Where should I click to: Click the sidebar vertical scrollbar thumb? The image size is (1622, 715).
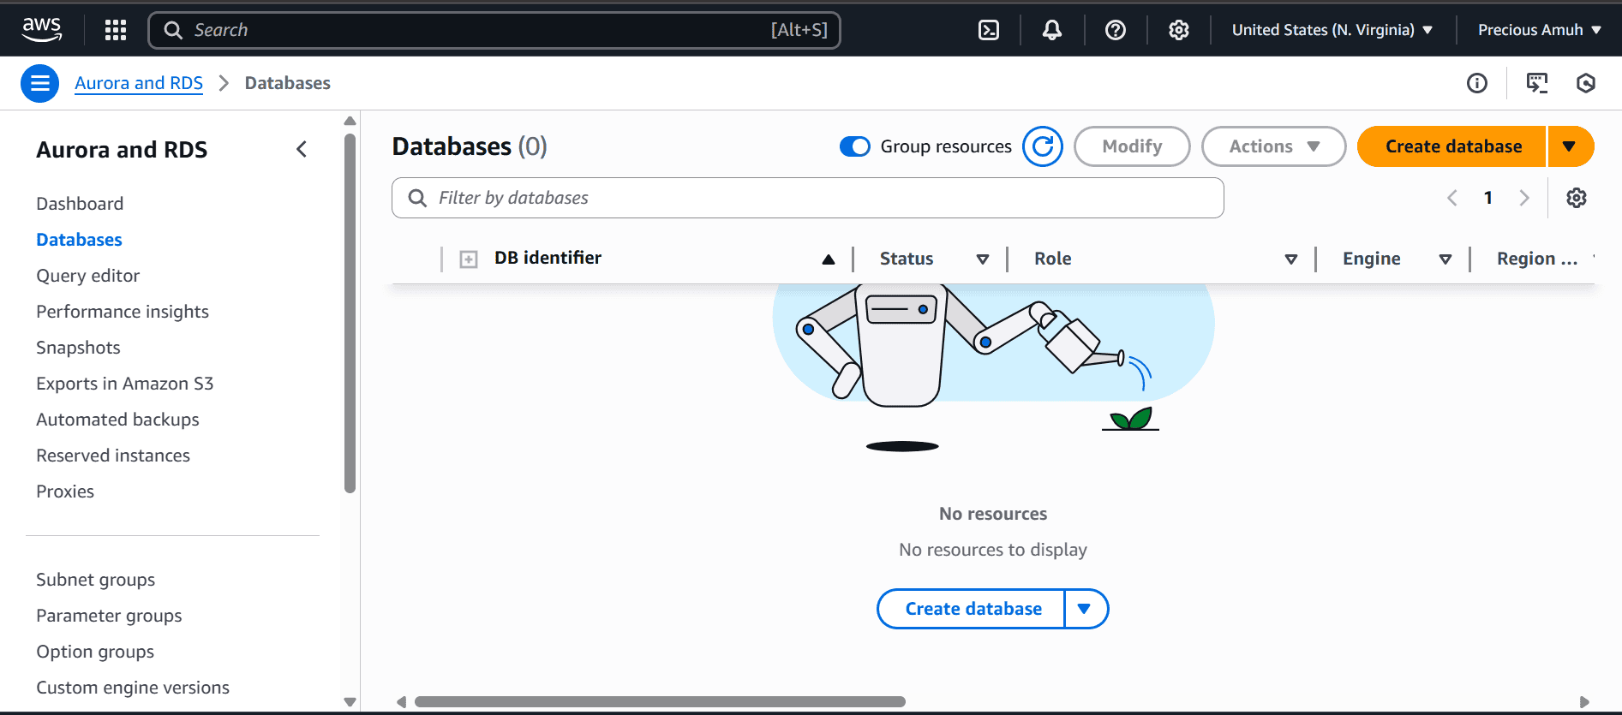pyautogui.click(x=350, y=313)
